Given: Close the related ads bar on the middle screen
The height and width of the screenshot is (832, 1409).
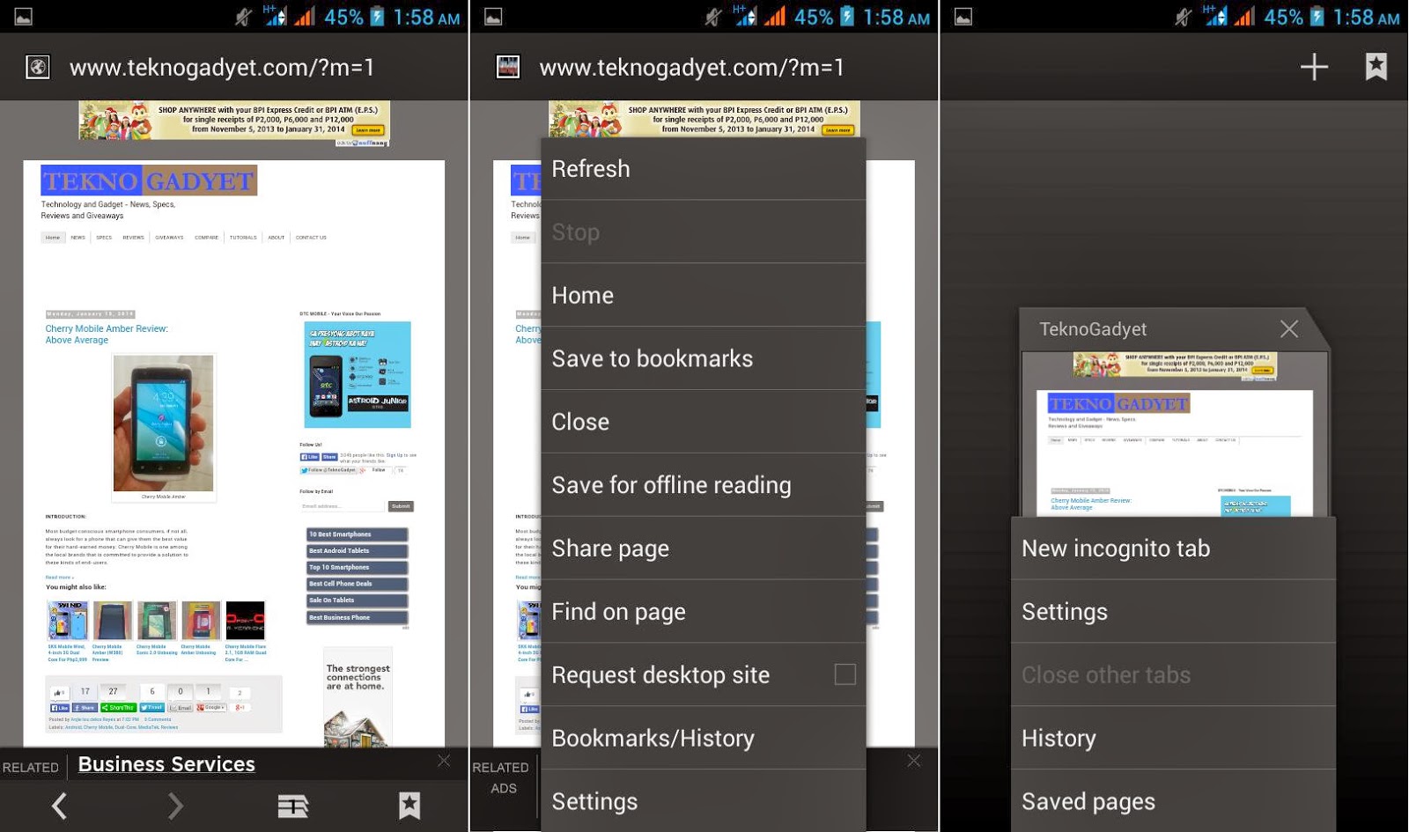Looking at the screenshot, I should pyautogui.click(x=914, y=760).
